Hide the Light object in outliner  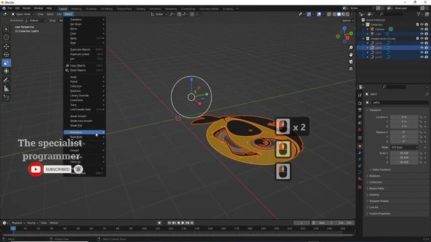coord(422,34)
